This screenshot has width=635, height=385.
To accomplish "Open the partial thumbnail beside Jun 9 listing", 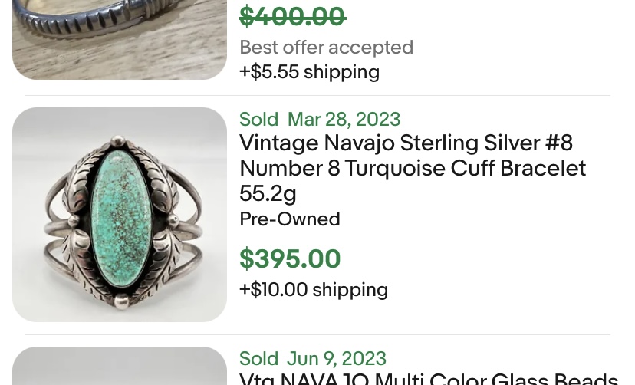I will pos(120,367).
